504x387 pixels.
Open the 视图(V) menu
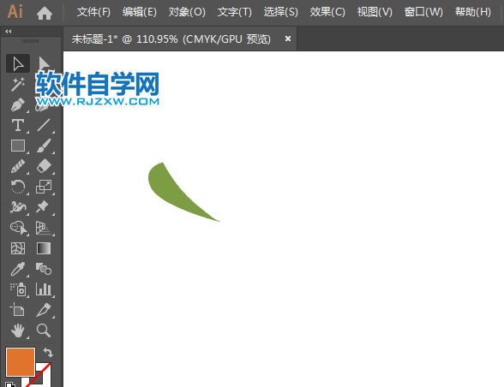[x=375, y=12]
